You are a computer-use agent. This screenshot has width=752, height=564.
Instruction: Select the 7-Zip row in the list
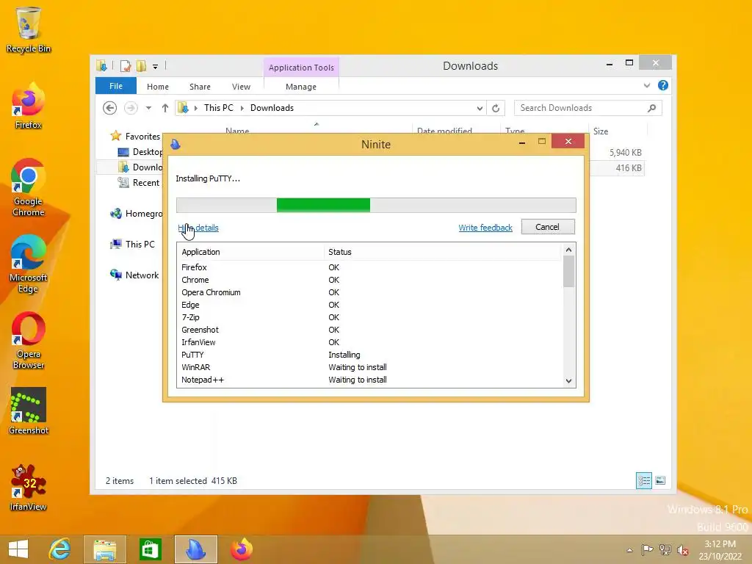tap(370, 317)
